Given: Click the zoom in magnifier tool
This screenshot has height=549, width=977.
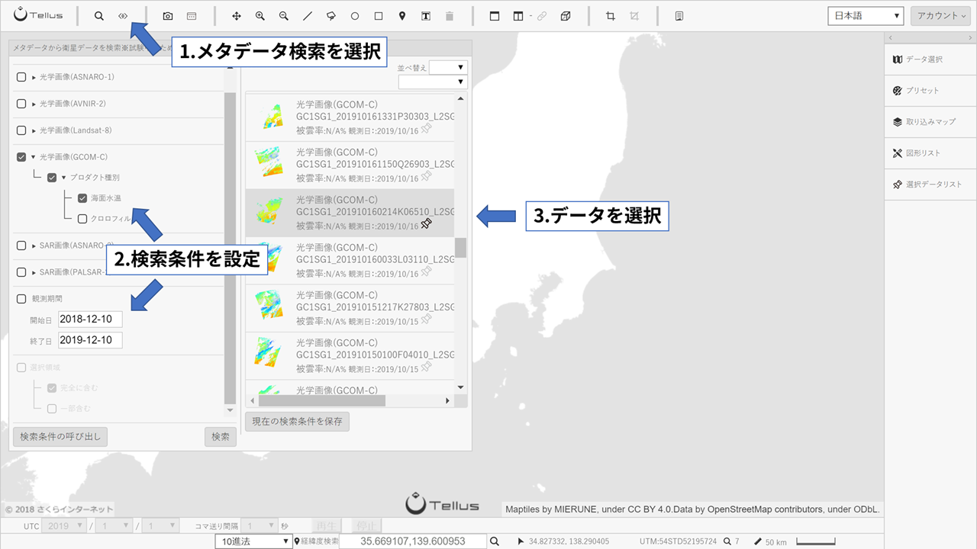Looking at the screenshot, I should (260, 16).
